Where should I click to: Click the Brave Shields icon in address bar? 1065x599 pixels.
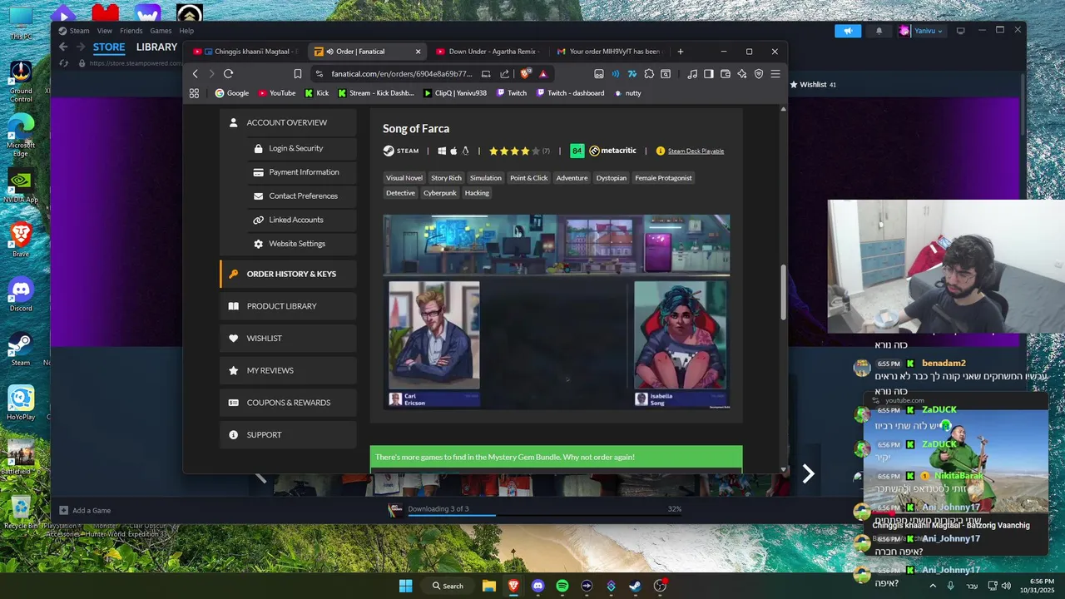[526, 73]
